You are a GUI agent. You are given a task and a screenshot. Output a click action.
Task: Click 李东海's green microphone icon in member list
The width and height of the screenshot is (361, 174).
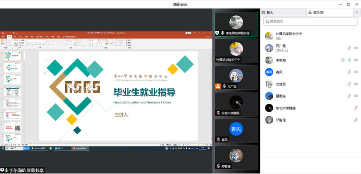point(350,60)
